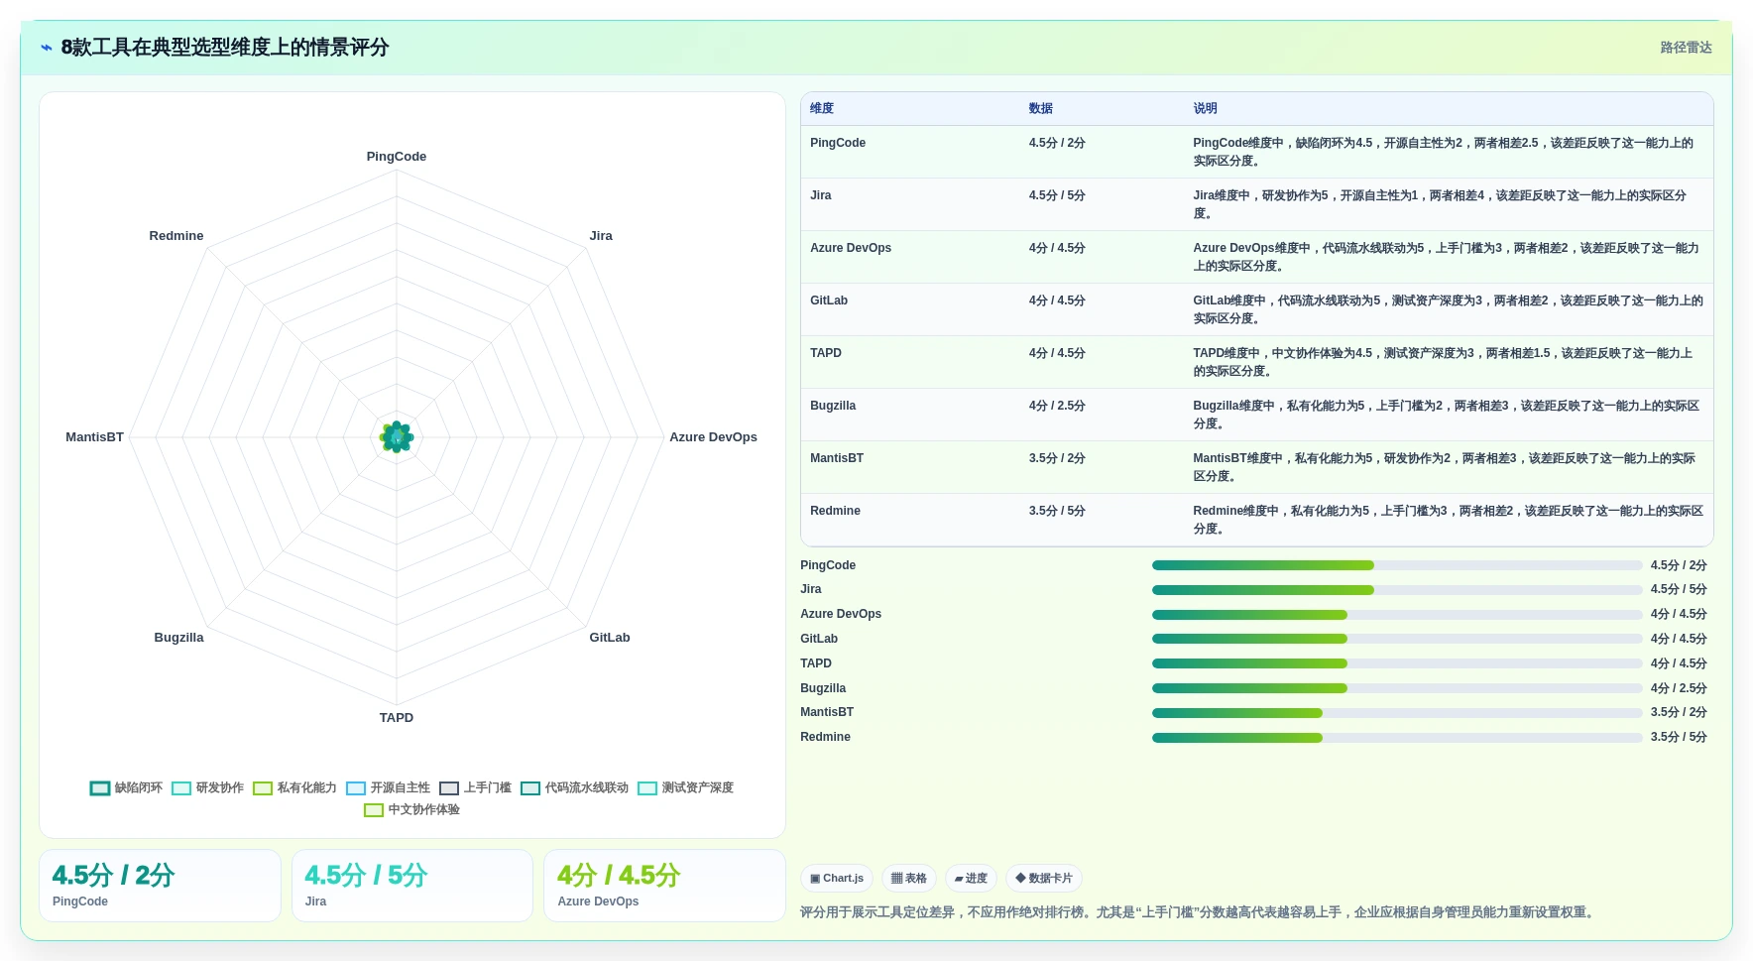Toggle the 私有化能力 legend dataset
Screen dimensions: 1753x961
294,788
